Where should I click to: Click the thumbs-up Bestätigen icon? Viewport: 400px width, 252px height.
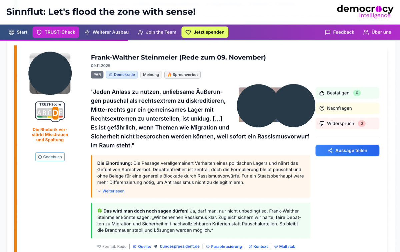322,93
